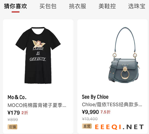Click the 官旗 badge icon
Screen dimensions: 149x134
pyautogui.click(x=12, y=127)
